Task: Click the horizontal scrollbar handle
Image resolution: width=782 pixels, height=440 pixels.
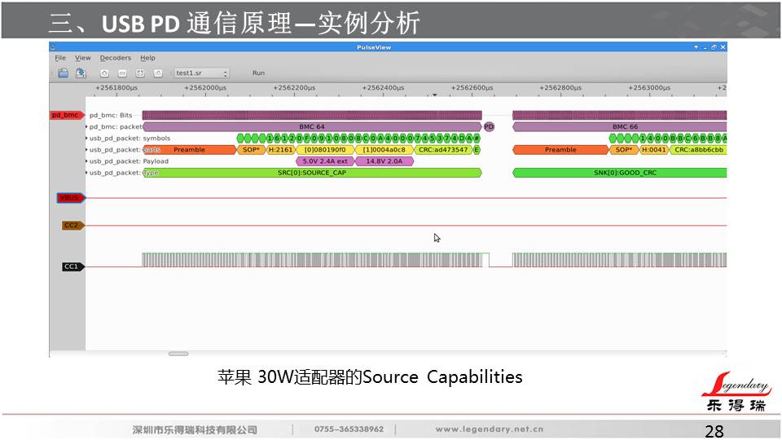Action: tap(178, 354)
